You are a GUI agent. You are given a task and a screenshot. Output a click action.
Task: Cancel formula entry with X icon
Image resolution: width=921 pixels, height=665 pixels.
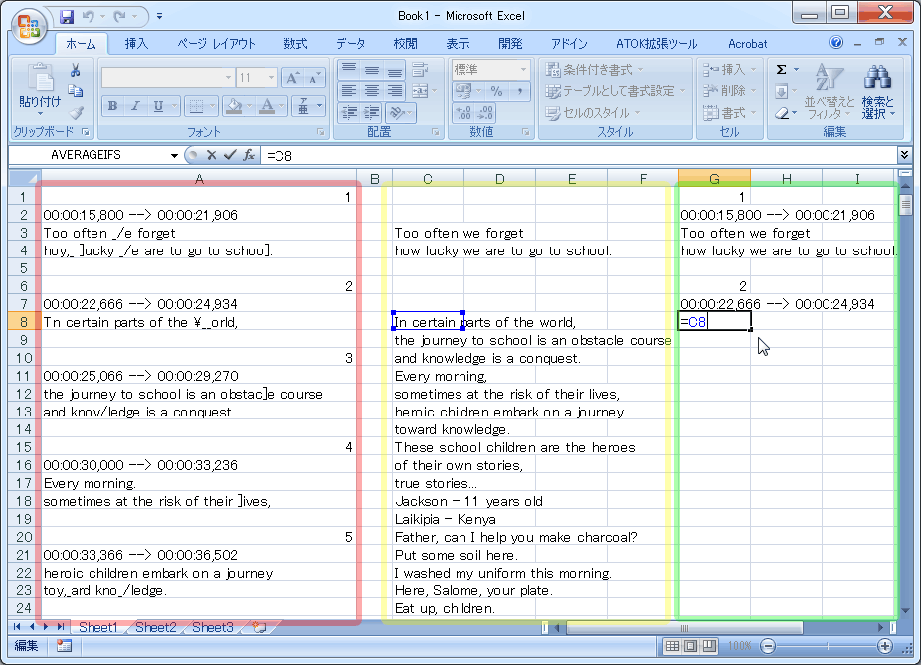click(212, 155)
